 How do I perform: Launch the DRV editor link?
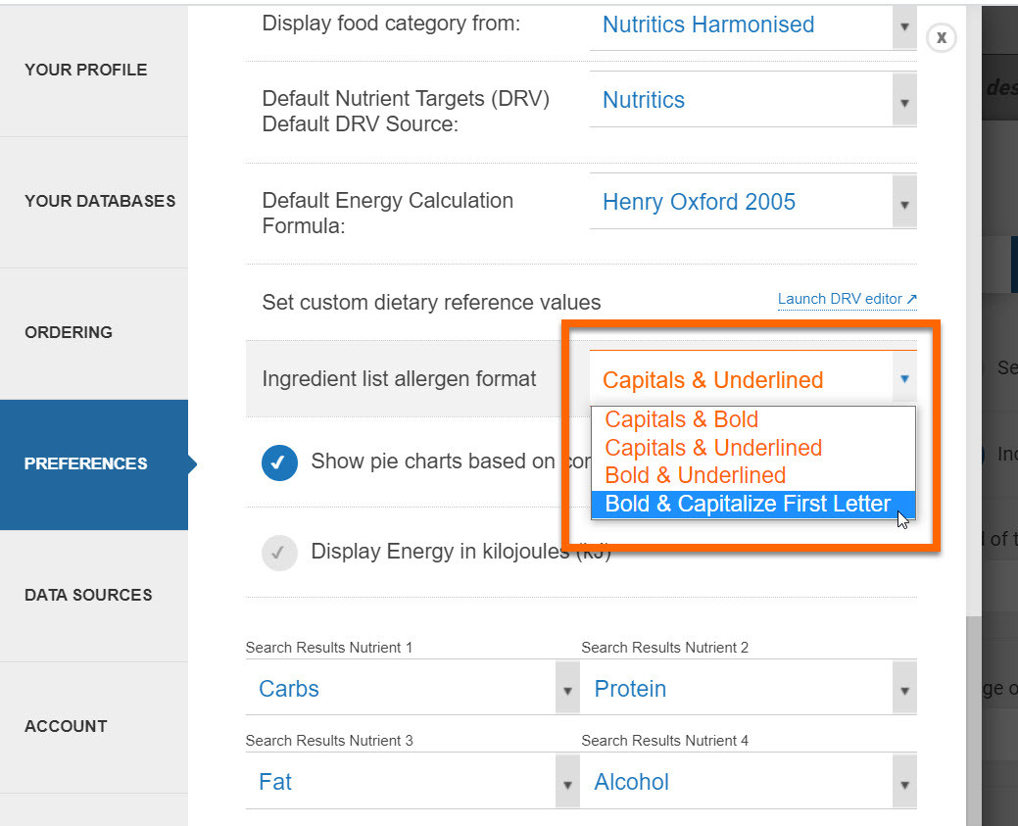click(847, 299)
